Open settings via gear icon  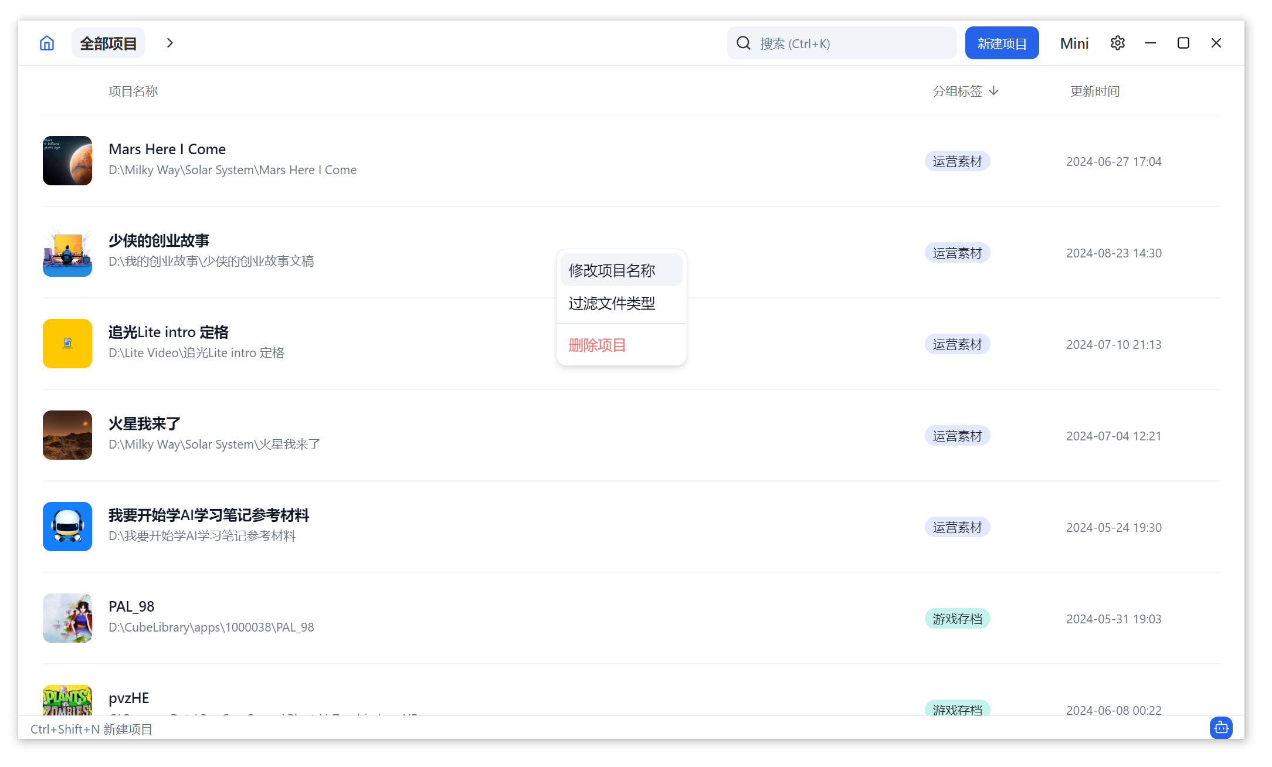point(1118,43)
